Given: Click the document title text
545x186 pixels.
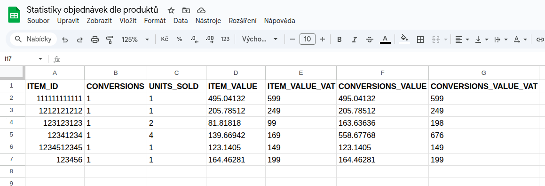Looking at the screenshot, I should (93, 9).
